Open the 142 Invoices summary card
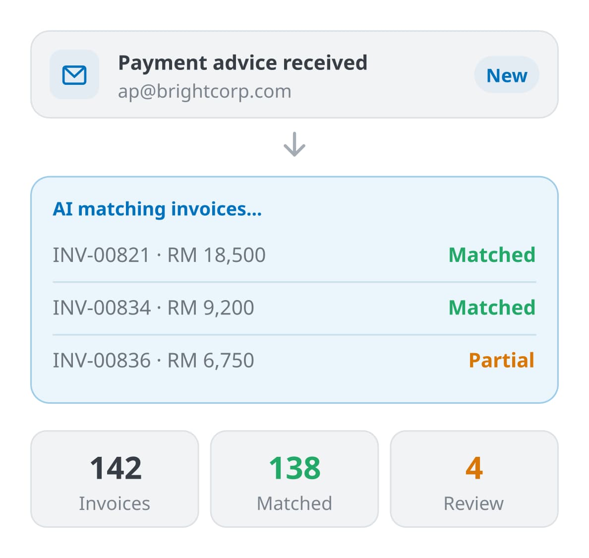This screenshot has height=558, width=589. (115, 479)
